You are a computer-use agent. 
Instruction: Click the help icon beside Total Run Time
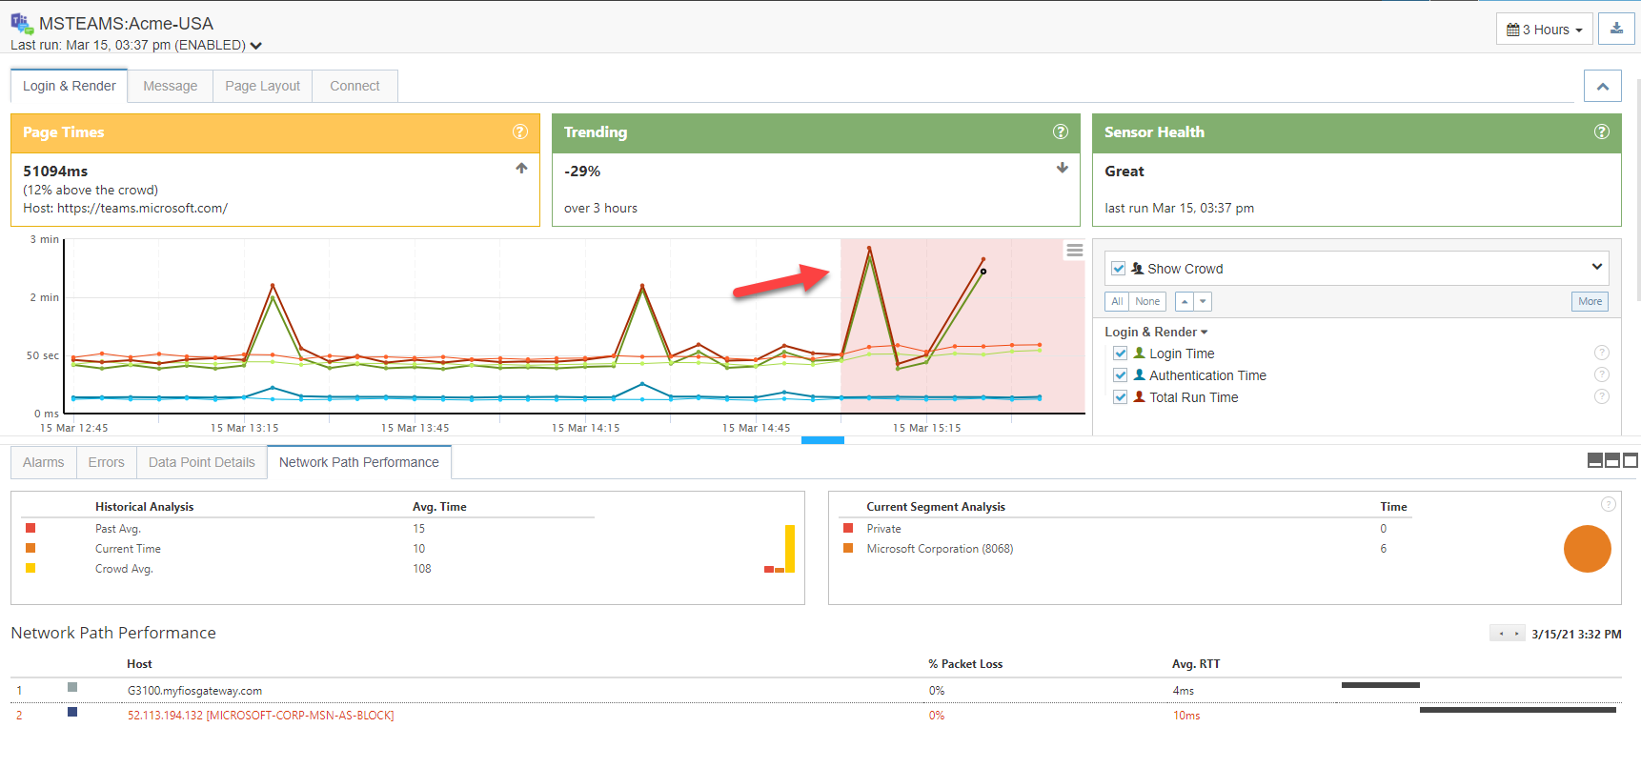coord(1602,396)
